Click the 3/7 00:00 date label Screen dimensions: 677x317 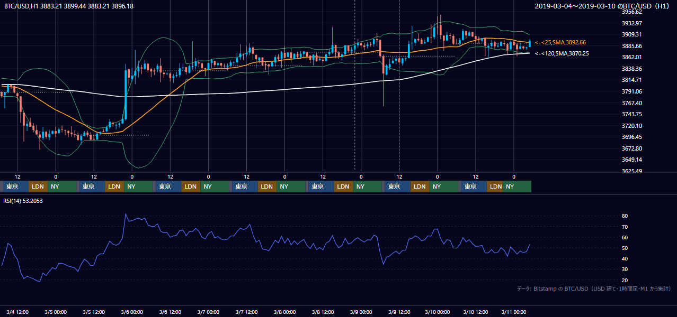pos(208,312)
